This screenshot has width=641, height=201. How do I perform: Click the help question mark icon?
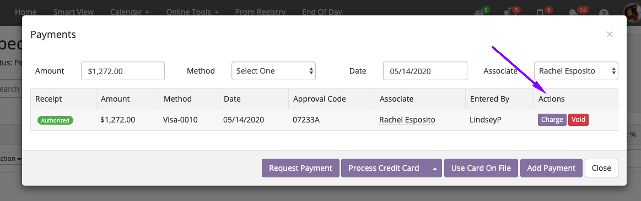[x=605, y=13]
